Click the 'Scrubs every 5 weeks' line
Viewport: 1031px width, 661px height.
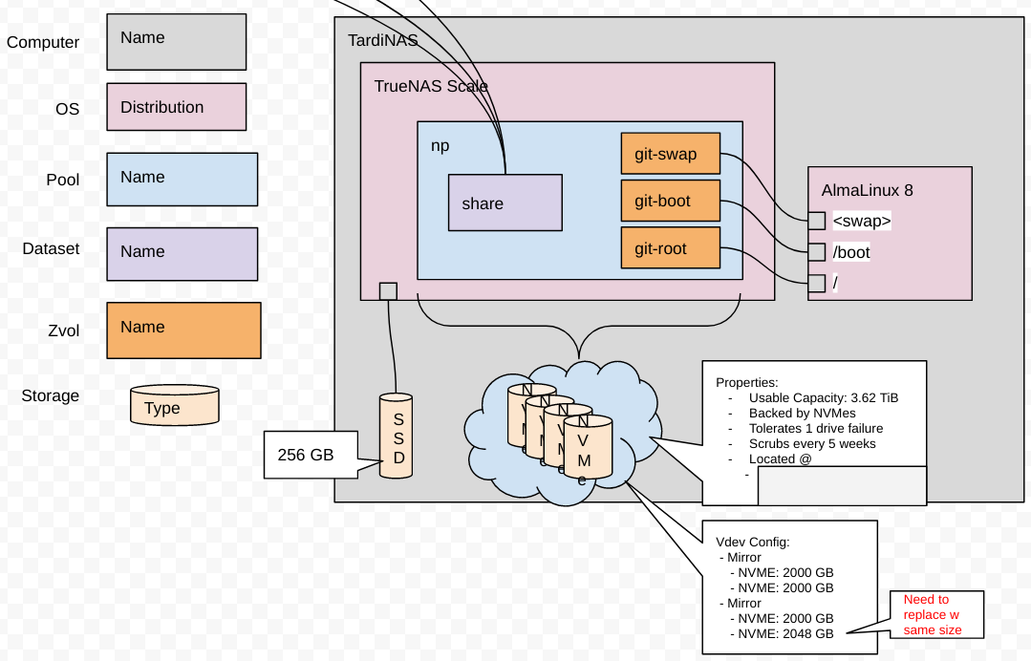812,443
